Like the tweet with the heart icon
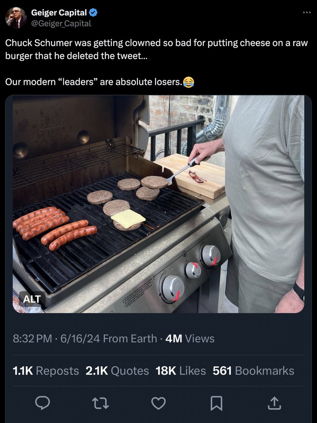Viewport: 317px width, 423px height. 158,403
